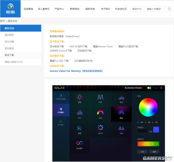The image size is (174, 162).
Task: Click the 请输入关键词 search input field
Action: [x=155, y=9]
